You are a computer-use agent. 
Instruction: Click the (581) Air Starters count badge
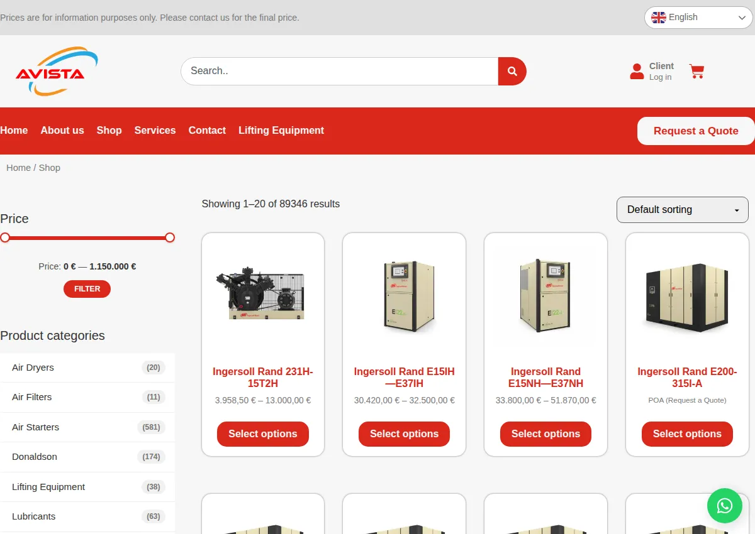click(151, 427)
